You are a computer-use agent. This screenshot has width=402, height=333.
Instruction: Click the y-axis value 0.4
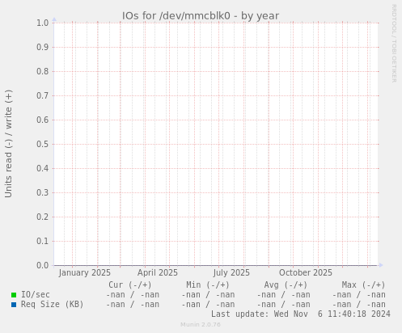(x=43, y=168)
